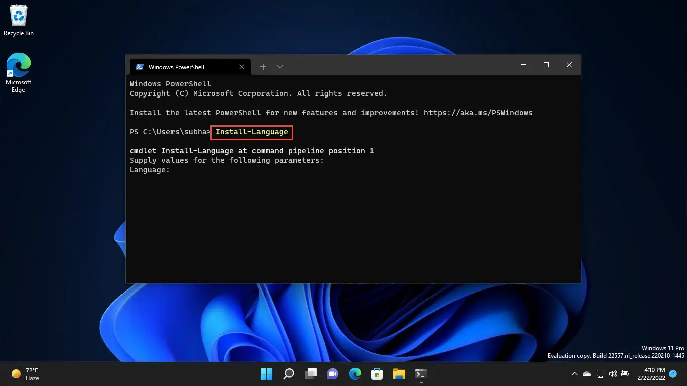Show hidden system tray icons

(575, 374)
